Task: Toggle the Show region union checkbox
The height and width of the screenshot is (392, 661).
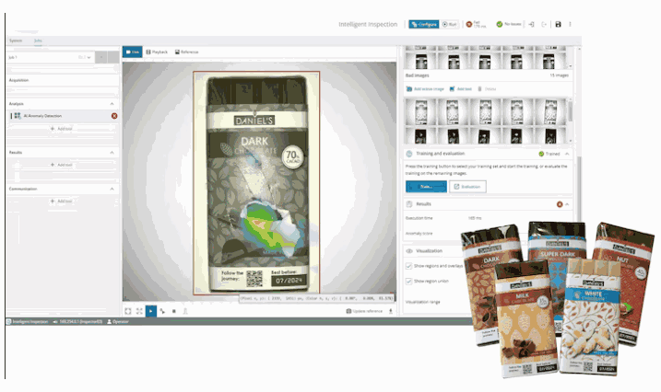Action: point(409,281)
